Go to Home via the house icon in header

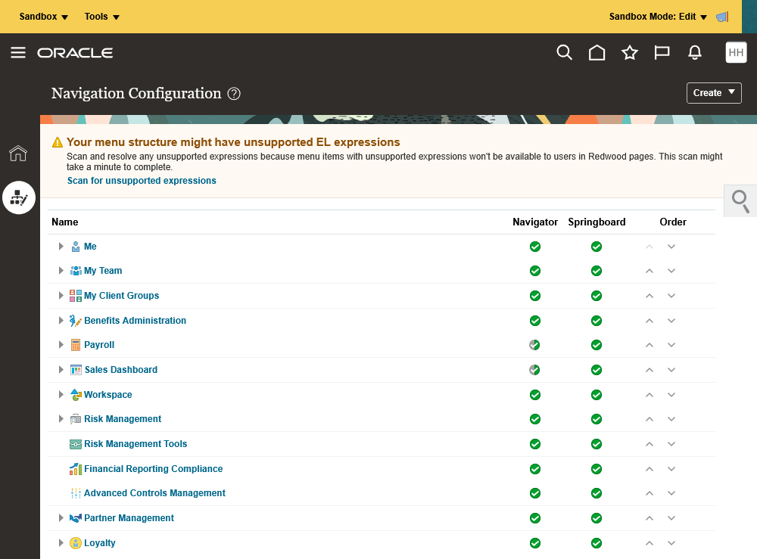pyautogui.click(x=597, y=52)
